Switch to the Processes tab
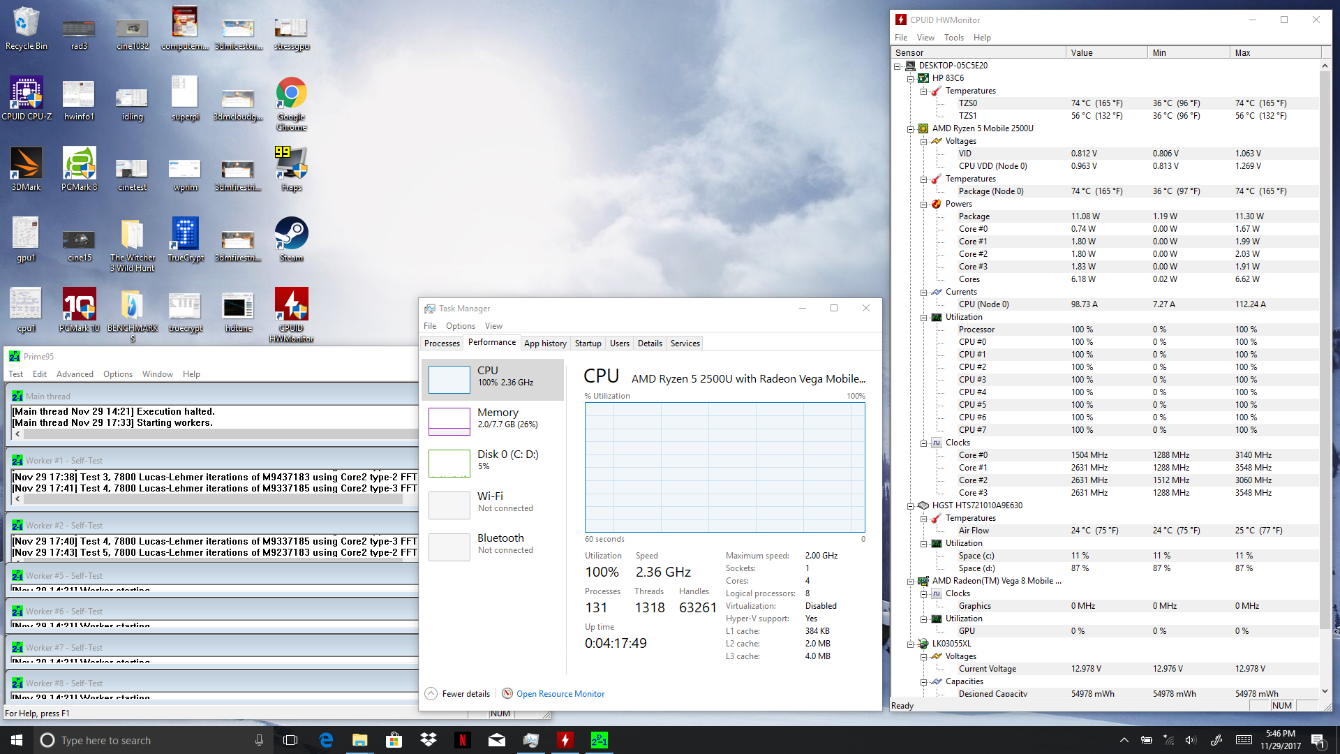This screenshot has width=1340, height=754. pyautogui.click(x=442, y=343)
